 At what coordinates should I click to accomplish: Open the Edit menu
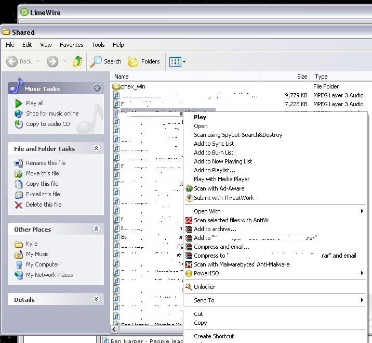pyautogui.click(x=27, y=45)
